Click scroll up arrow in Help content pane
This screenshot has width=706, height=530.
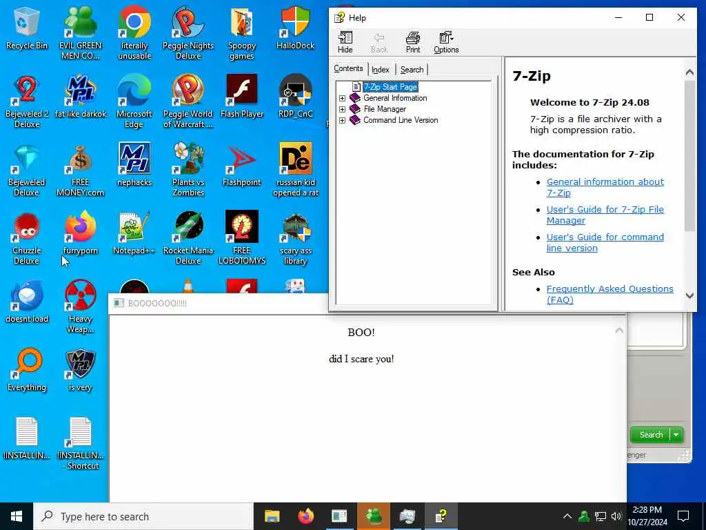point(689,72)
